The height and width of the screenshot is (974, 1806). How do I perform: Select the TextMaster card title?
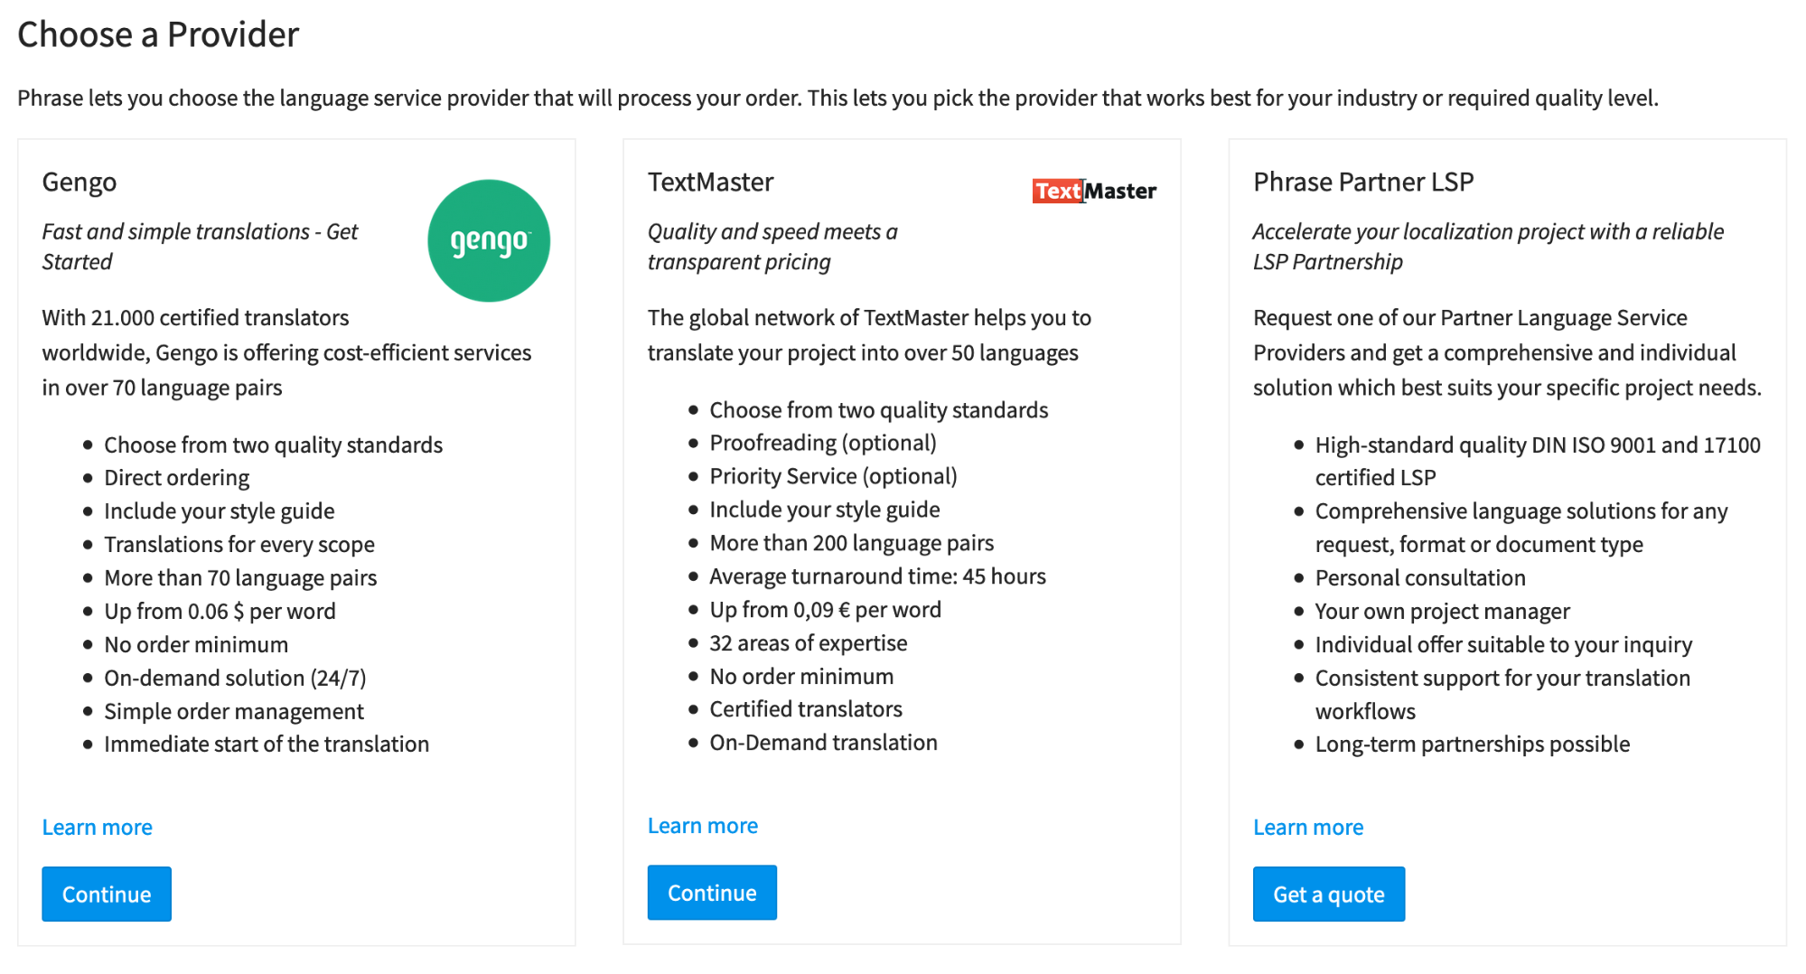pos(710,182)
